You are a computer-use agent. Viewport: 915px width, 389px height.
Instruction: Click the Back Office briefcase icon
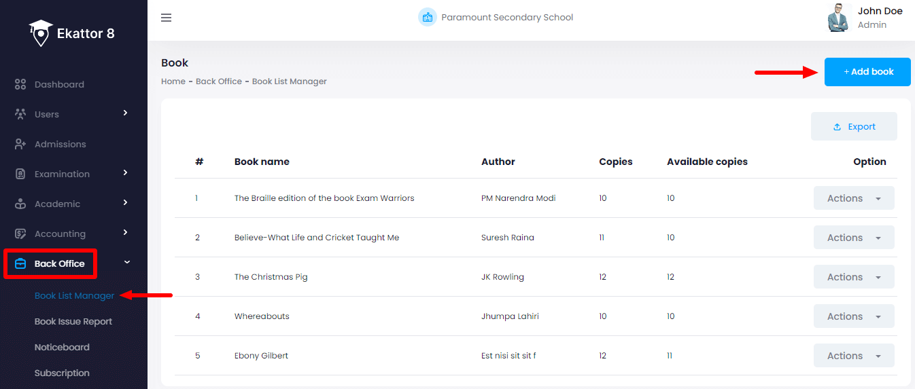[20, 263]
